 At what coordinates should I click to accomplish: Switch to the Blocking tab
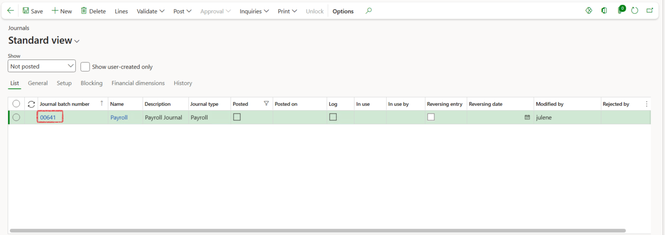coord(91,83)
